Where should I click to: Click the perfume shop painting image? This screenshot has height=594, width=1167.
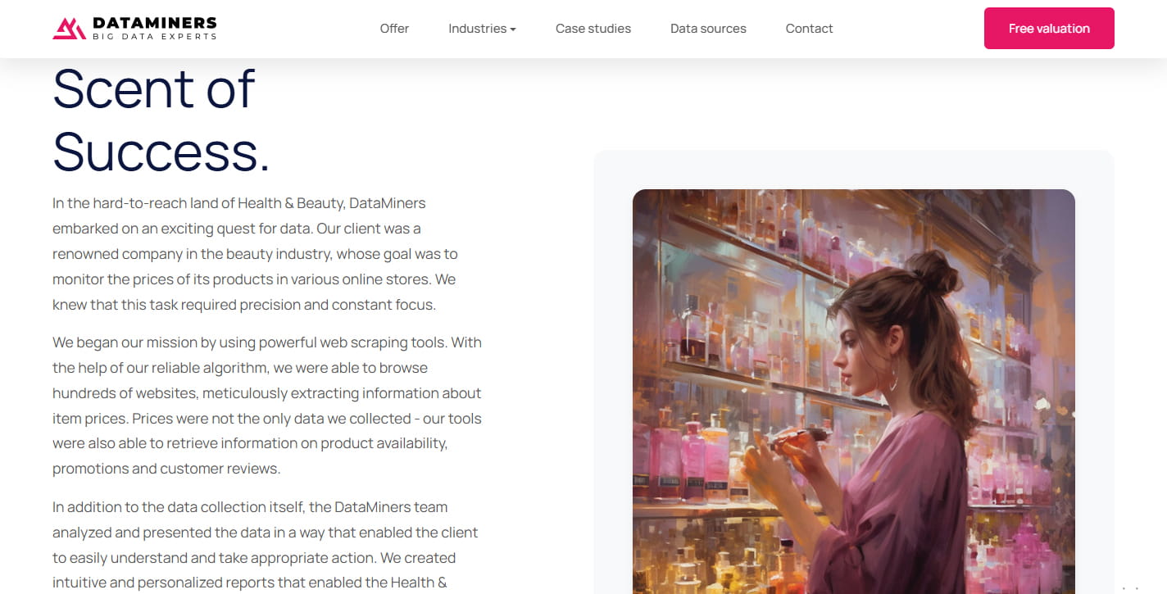tap(853, 392)
